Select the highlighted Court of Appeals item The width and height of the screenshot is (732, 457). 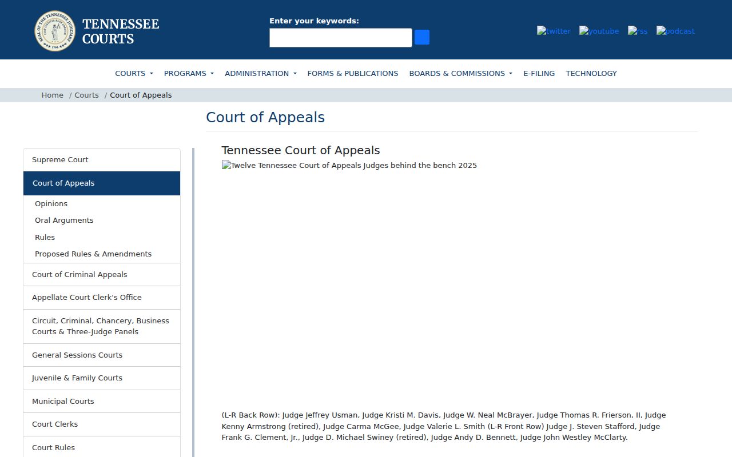tap(102, 183)
